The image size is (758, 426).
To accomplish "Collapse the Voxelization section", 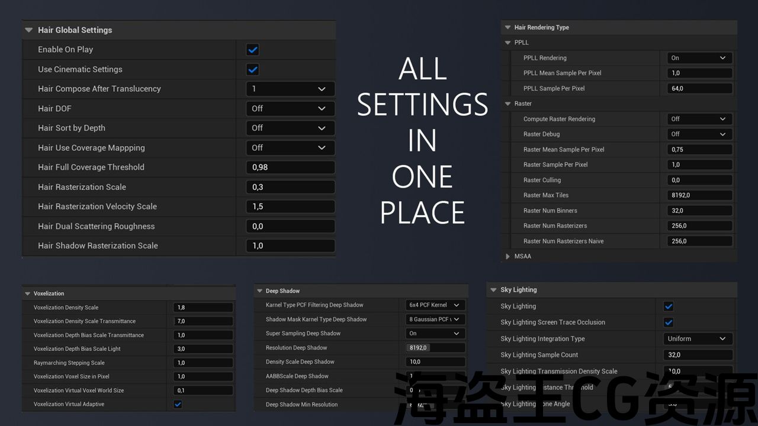I will pos(27,293).
